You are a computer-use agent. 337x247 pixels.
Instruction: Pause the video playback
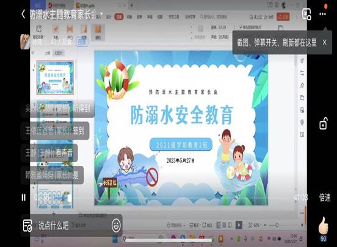pos(24,198)
